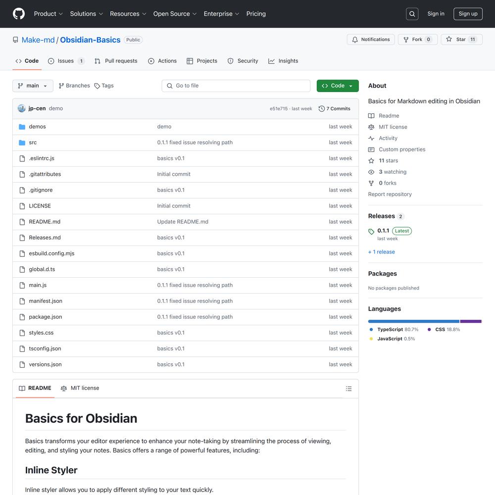Click the file icon next to main.js

click(x=22, y=285)
